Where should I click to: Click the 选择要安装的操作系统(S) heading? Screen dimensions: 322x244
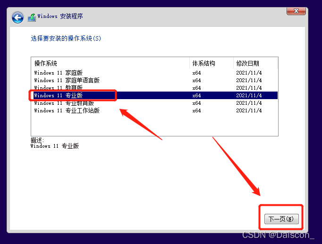(x=66, y=38)
